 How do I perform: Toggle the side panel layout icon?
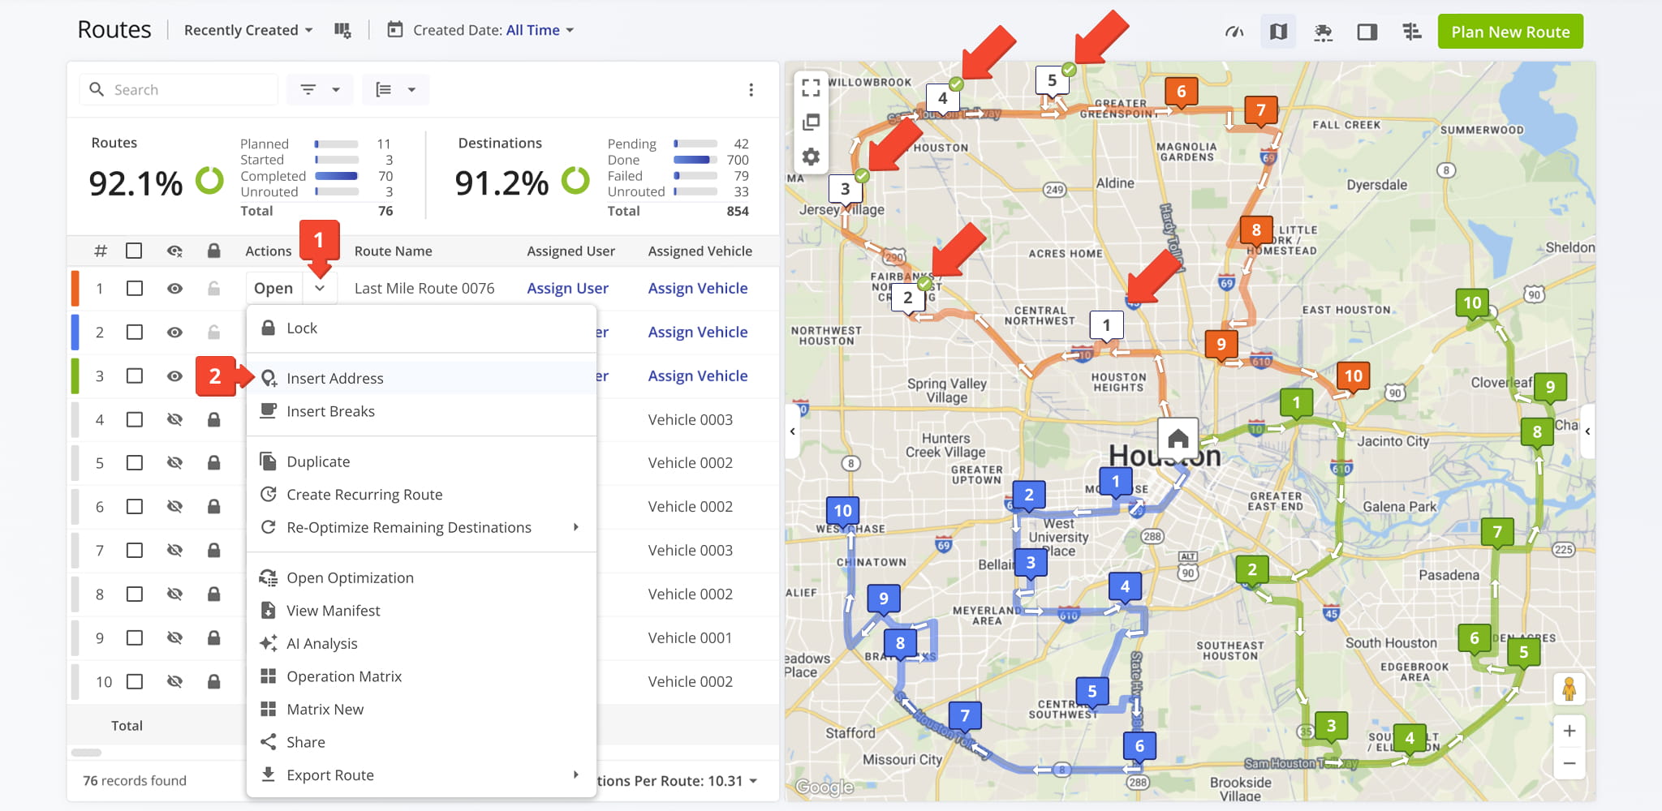1367,32
